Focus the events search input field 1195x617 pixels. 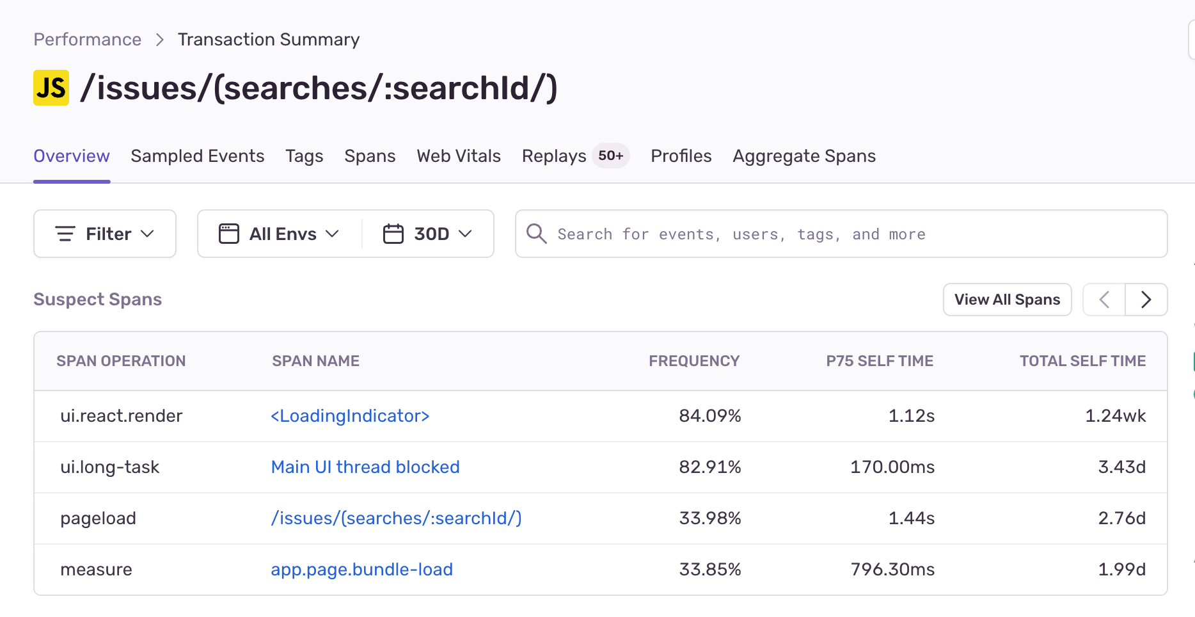point(841,234)
